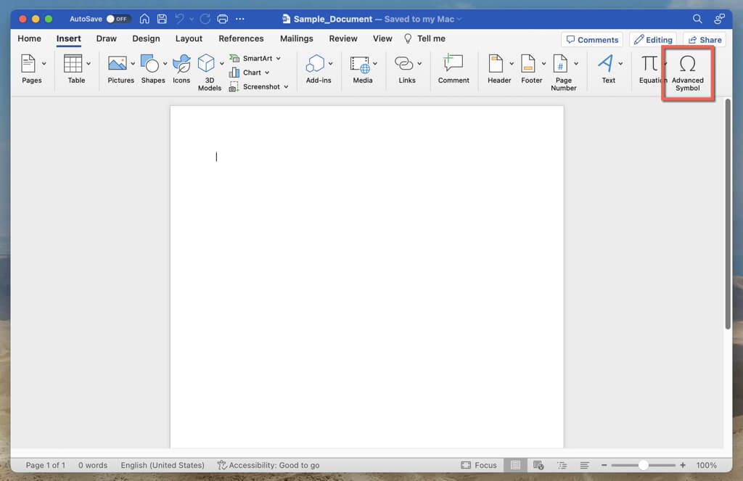Viewport: 743px width, 481px height.
Task: Switch to the Layout tab
Action: pos(189,39)
